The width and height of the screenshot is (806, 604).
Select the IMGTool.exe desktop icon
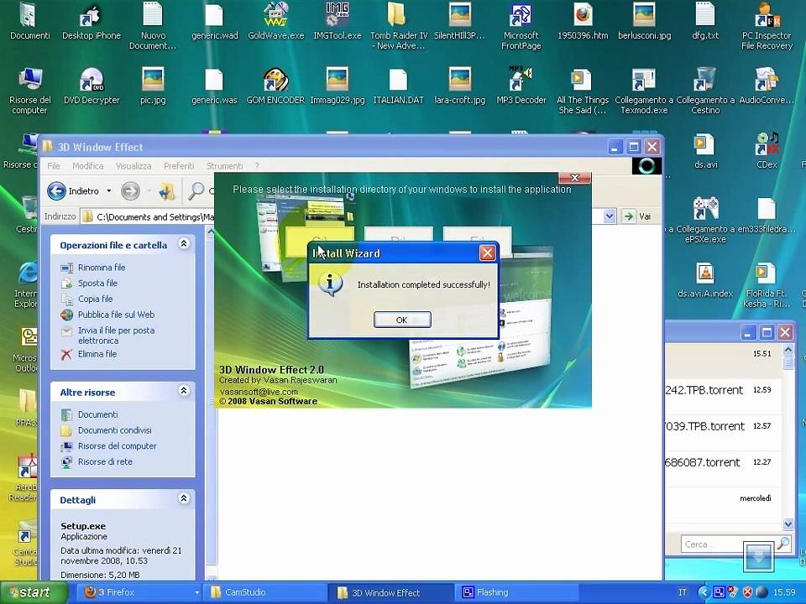coord(338,22)
